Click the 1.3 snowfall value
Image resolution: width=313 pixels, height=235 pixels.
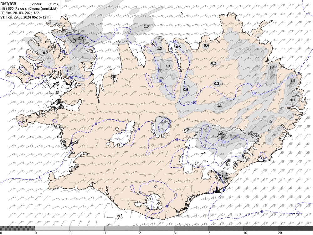point(159,49)
